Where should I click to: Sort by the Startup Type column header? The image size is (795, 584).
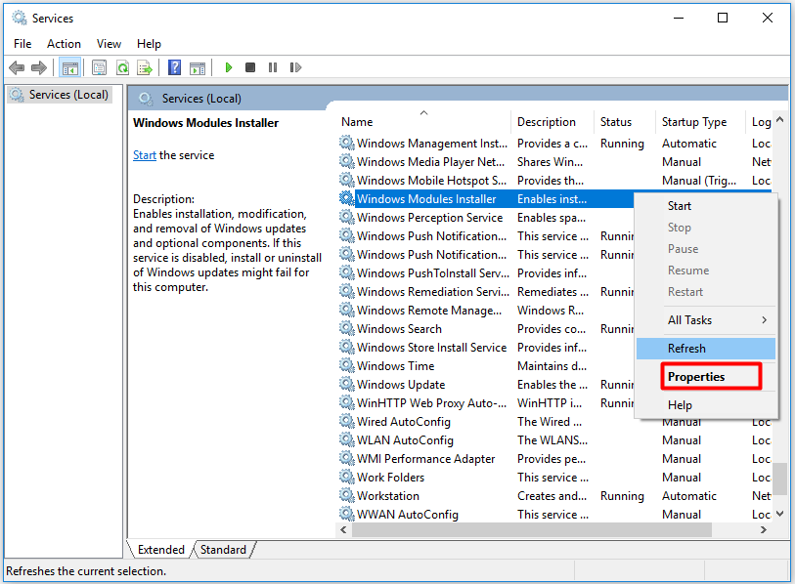[701, 121]
